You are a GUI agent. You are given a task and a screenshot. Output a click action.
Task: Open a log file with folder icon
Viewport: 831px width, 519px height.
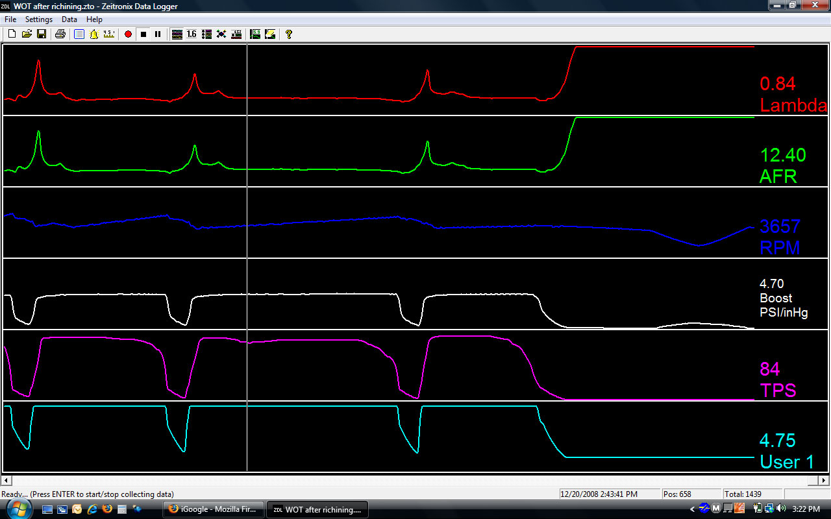[x=27, y=34]
